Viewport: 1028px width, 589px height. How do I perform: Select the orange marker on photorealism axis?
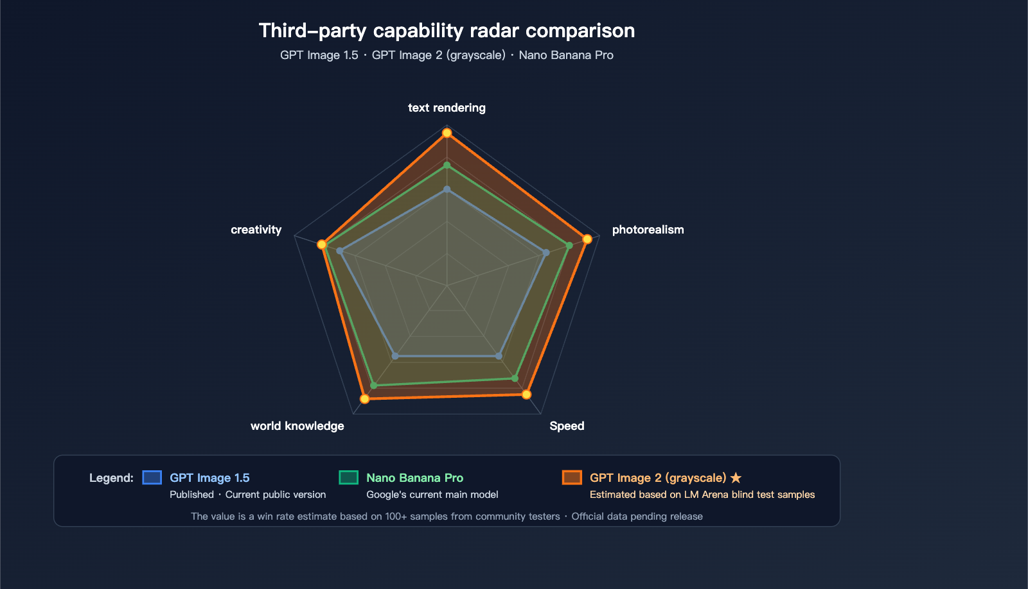(x=587, y=239)
